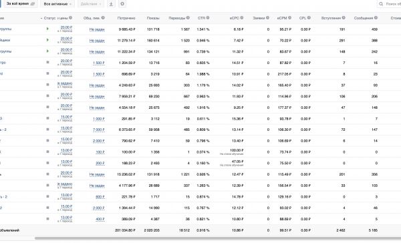This screenshot has height=243, width=401.
Task: Sort table by Вступления column header
Action: pos(331,18)
